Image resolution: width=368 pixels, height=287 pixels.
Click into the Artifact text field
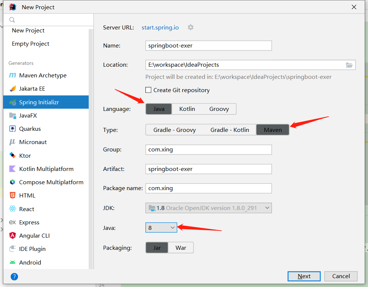pyautogui.click(x=208, y=169)
